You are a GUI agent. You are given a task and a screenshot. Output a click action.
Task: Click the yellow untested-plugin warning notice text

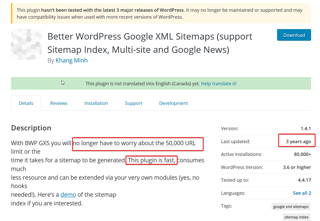(x=160, y=14)
